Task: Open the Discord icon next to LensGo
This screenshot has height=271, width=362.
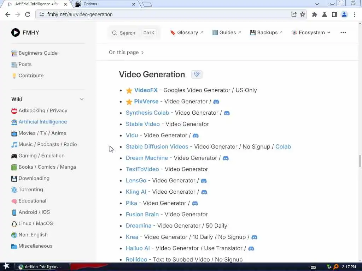Action: point(204,181)
